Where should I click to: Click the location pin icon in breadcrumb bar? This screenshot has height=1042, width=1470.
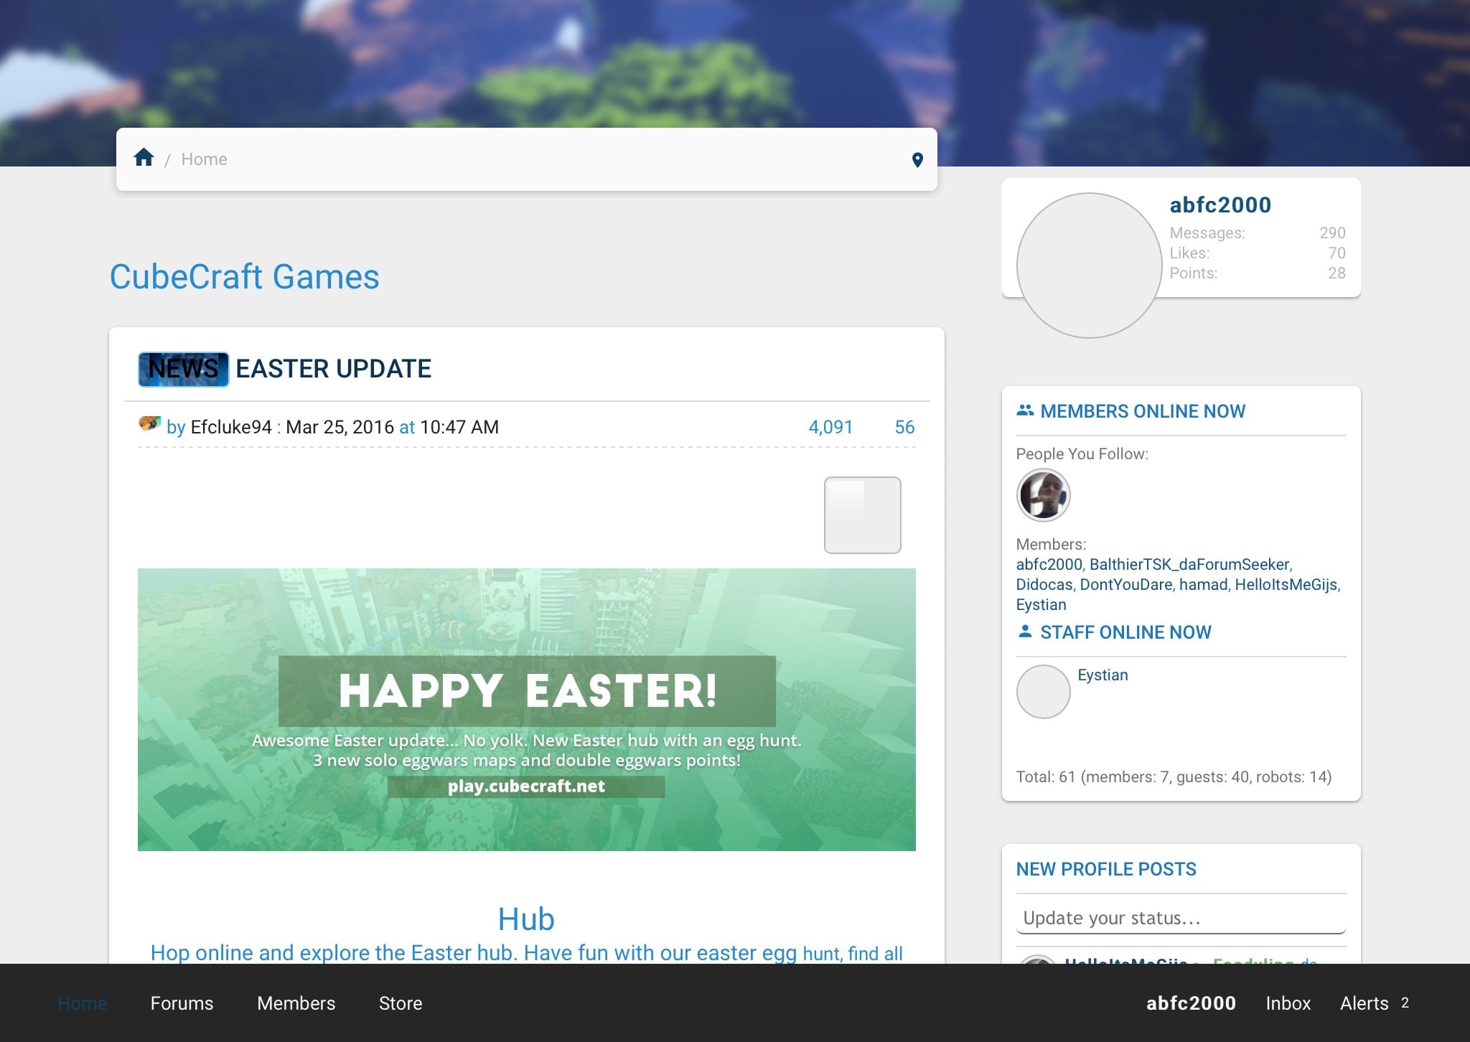pyautogui.click(x=917, y=160)
